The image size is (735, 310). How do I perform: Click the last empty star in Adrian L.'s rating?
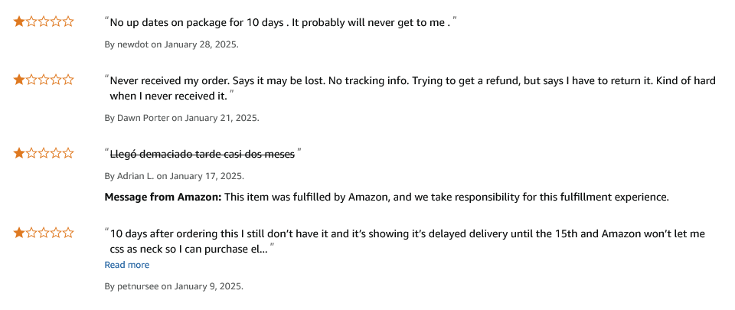(68, 153)
